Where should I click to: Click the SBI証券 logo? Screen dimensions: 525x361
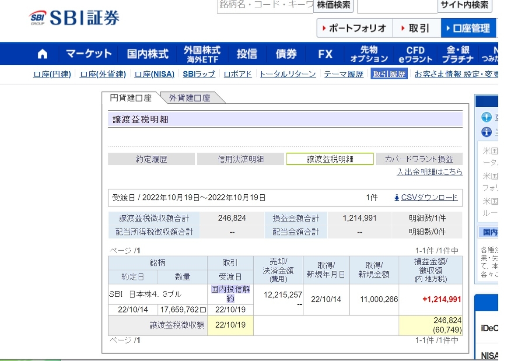coord(74,18)
